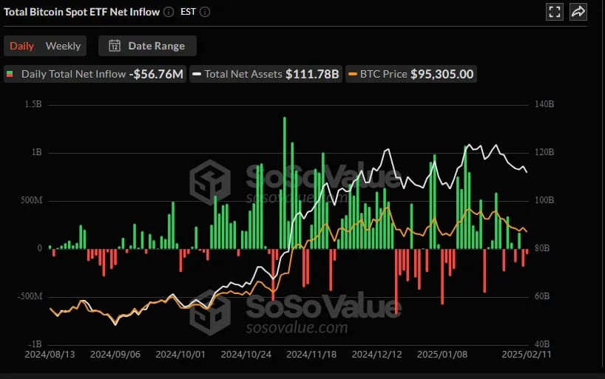Open the Date Range picker
The height and width of the screenshot is (379, 605).
pos(147,46)
